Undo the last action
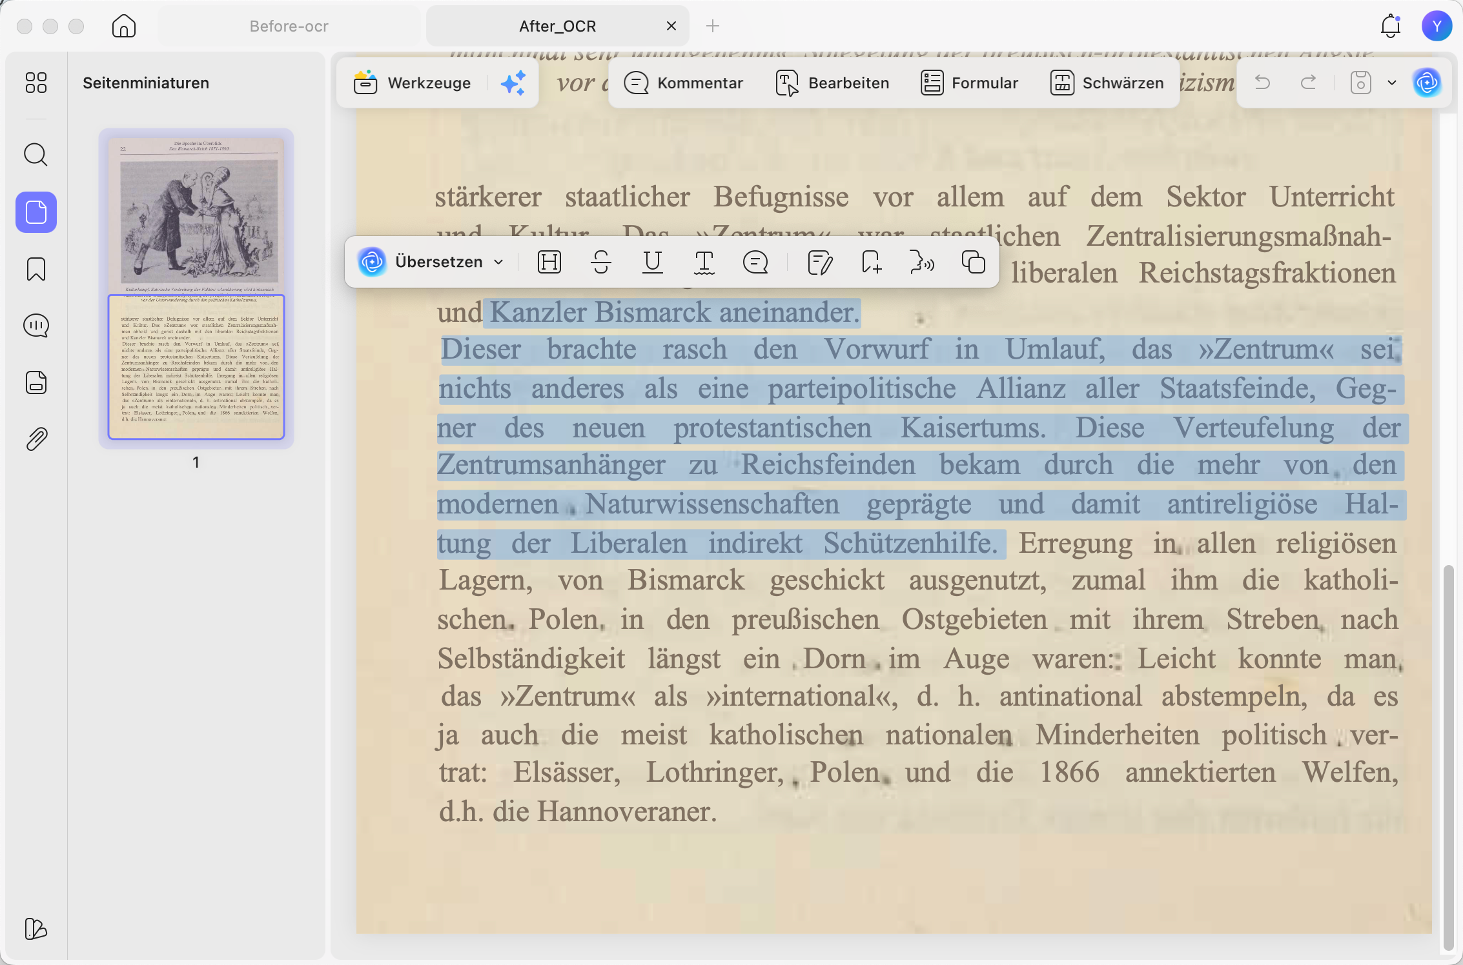 point(1263,83)
